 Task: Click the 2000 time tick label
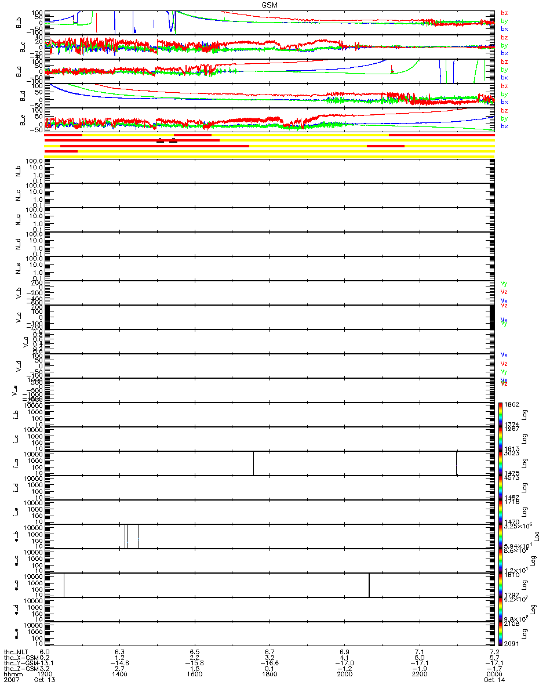pos(345,675)
